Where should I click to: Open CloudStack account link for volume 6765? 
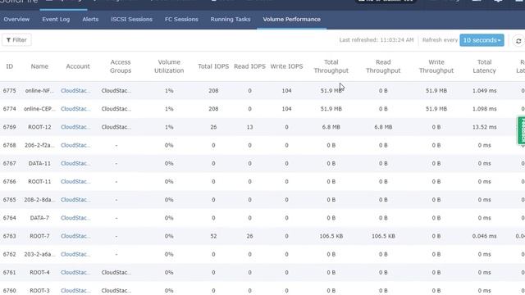75,200
